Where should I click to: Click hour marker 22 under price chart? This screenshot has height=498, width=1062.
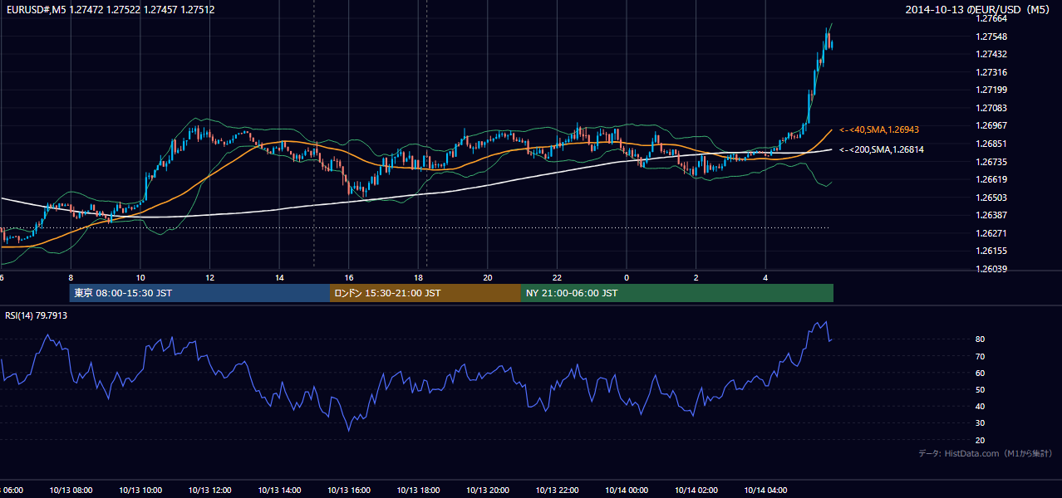(x=558, y=278)
